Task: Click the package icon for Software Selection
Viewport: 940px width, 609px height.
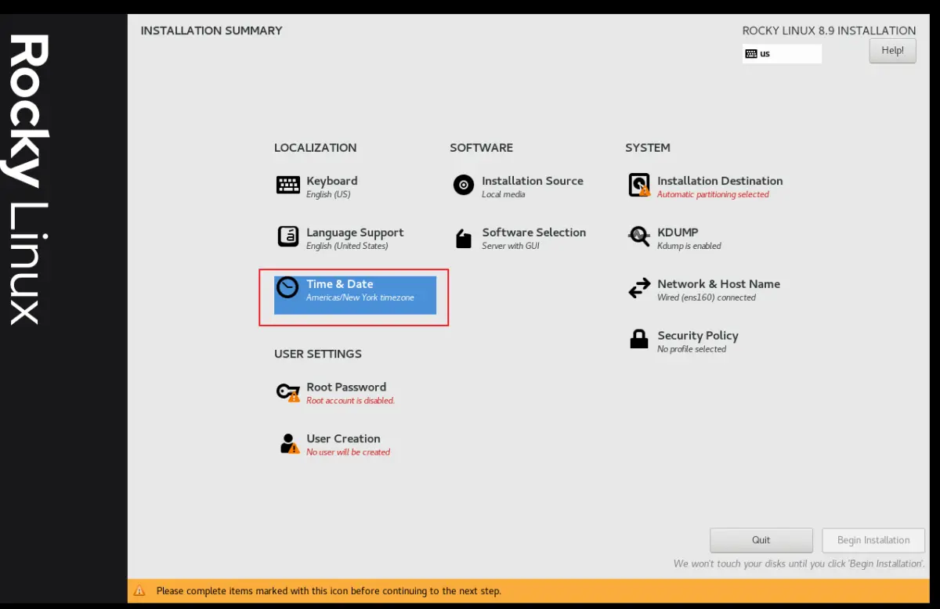Action: (464, 238)
